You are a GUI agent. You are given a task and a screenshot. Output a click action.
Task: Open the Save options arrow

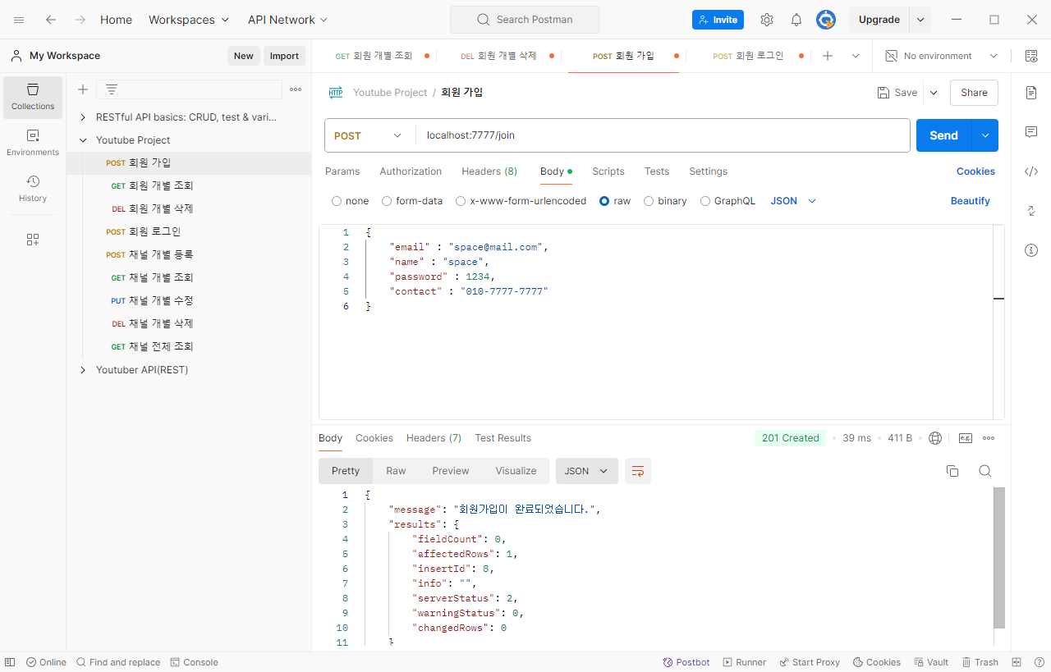pos(934,93)
